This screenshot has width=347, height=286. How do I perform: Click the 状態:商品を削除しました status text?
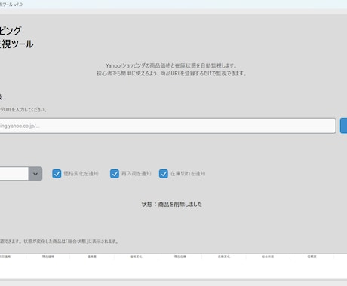pos(171,205)
